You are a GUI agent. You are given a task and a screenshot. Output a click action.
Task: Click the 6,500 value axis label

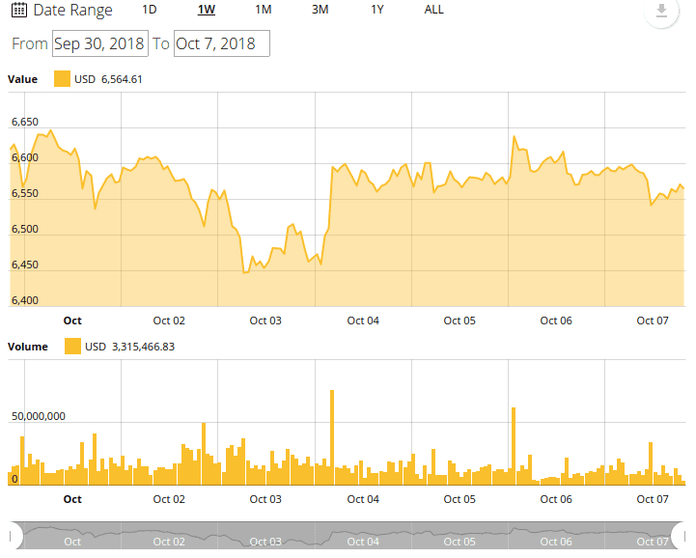pyautogui.click(x=25, y=229)
